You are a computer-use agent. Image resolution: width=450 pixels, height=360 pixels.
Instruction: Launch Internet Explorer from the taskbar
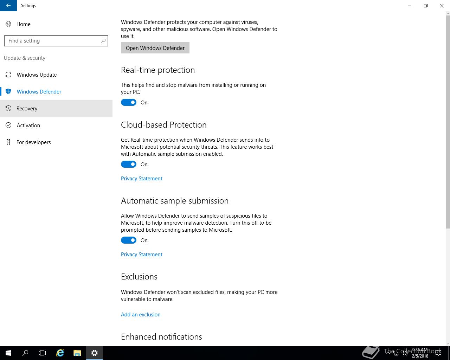pyautogui.click(x=60, y=353)
